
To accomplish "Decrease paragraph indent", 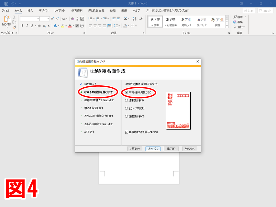I will (x=114, y=19).
